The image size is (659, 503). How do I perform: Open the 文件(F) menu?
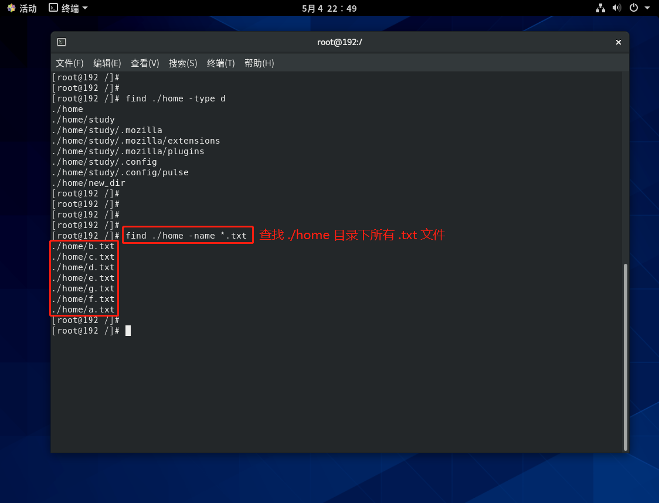[x=69, y=63]
